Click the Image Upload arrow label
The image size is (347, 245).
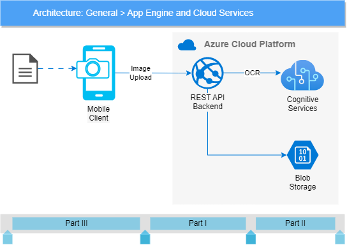pyautogui.click(x=140, y=73)
